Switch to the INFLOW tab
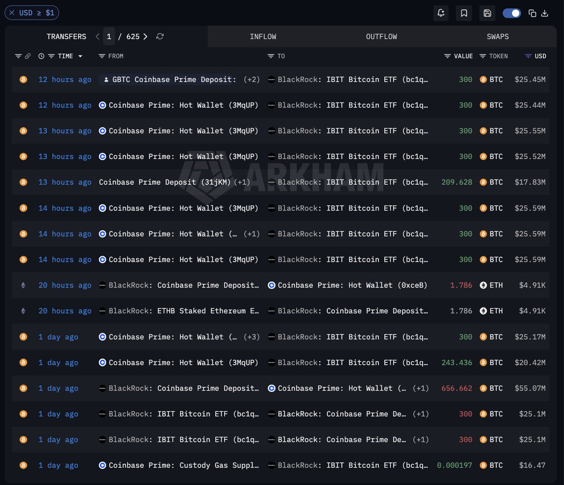The width and height of the screenshot is (564, 485). (x=263, y=37)
